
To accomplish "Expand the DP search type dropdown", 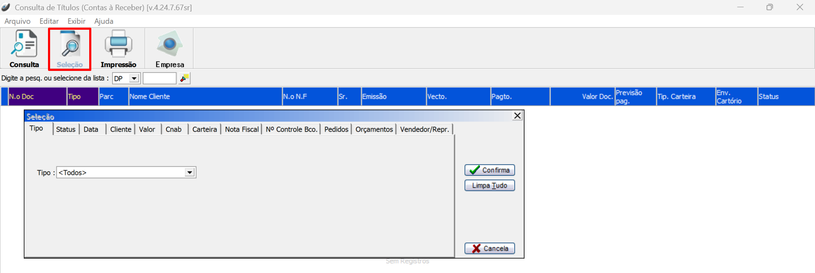I will [x=134, y=79].
